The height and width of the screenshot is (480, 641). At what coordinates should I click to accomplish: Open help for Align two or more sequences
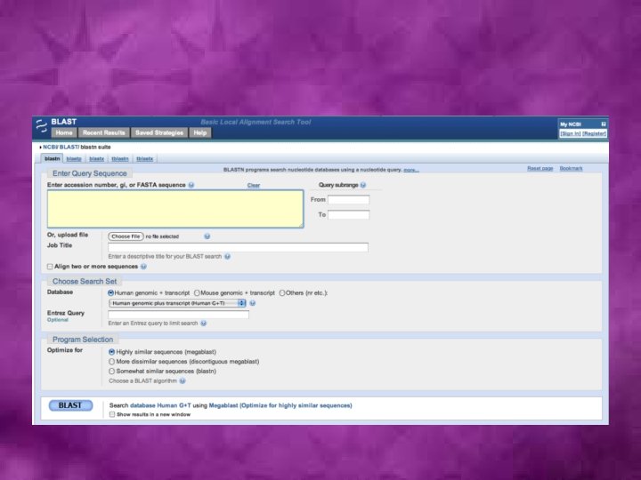coord(143,267)
